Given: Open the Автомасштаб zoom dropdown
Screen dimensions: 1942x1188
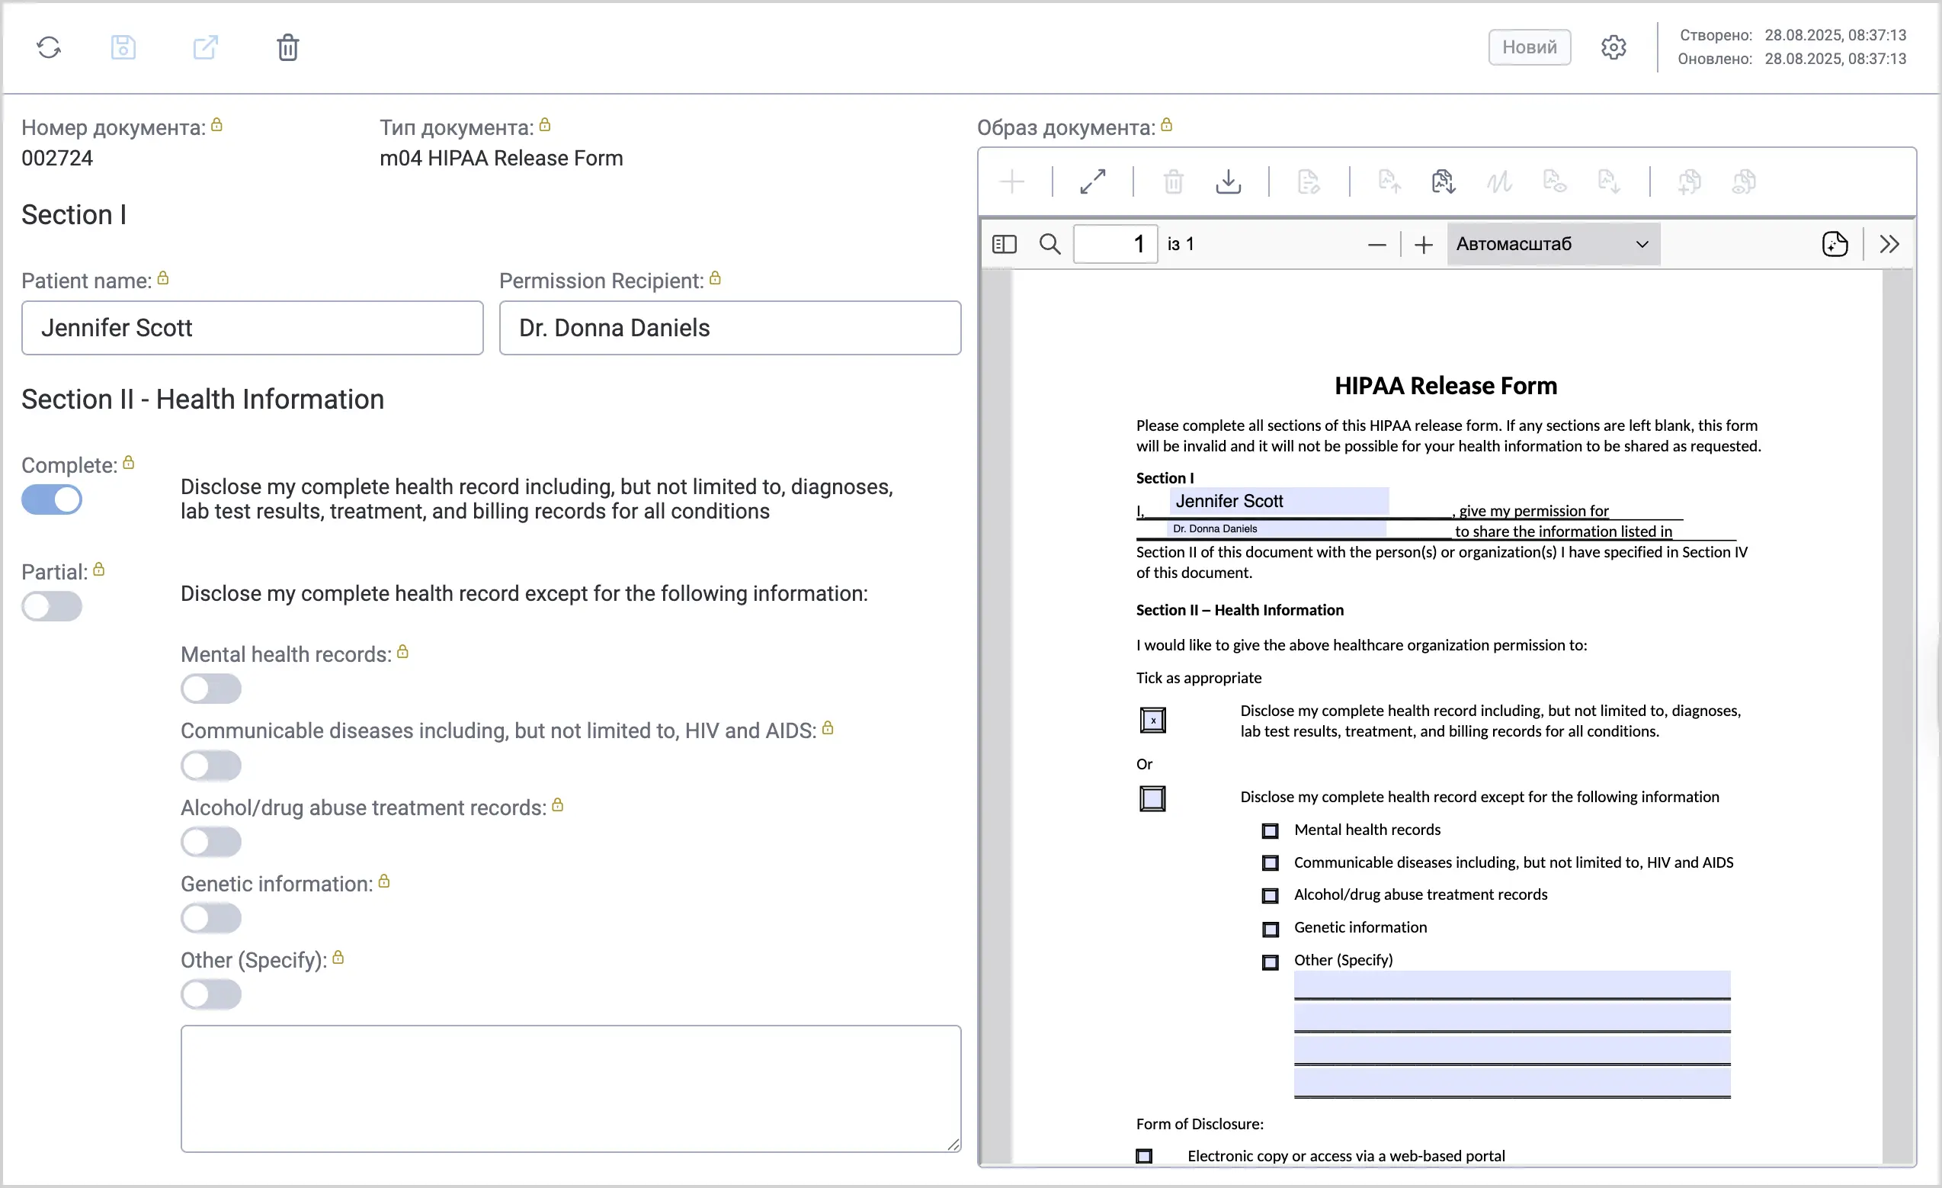Looking at the screenshot, I should pos(1553,244).
